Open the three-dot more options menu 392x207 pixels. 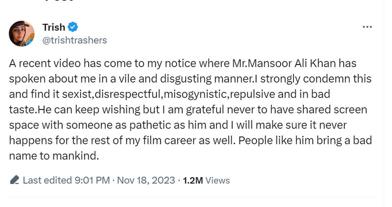coord(367,27)
